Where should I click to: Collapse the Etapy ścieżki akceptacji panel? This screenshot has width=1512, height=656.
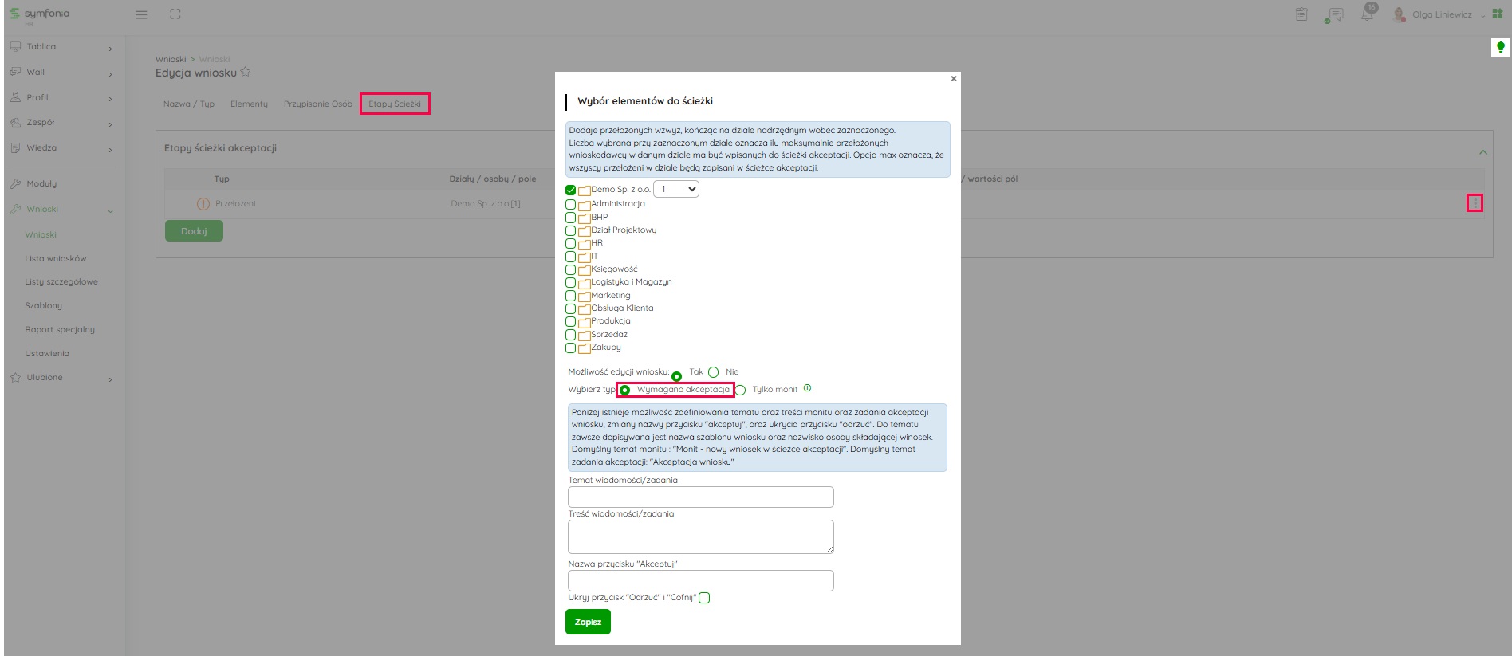pyautogui.click(x=1482, y=152)
